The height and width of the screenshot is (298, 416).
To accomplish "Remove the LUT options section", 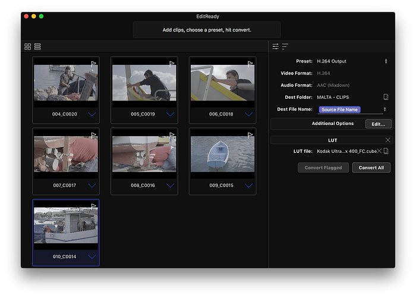I will [x=387, y=140].
